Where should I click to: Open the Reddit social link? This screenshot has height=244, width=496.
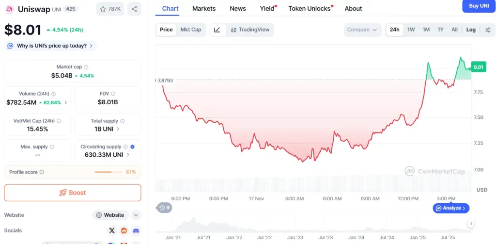tap(124, 231)
